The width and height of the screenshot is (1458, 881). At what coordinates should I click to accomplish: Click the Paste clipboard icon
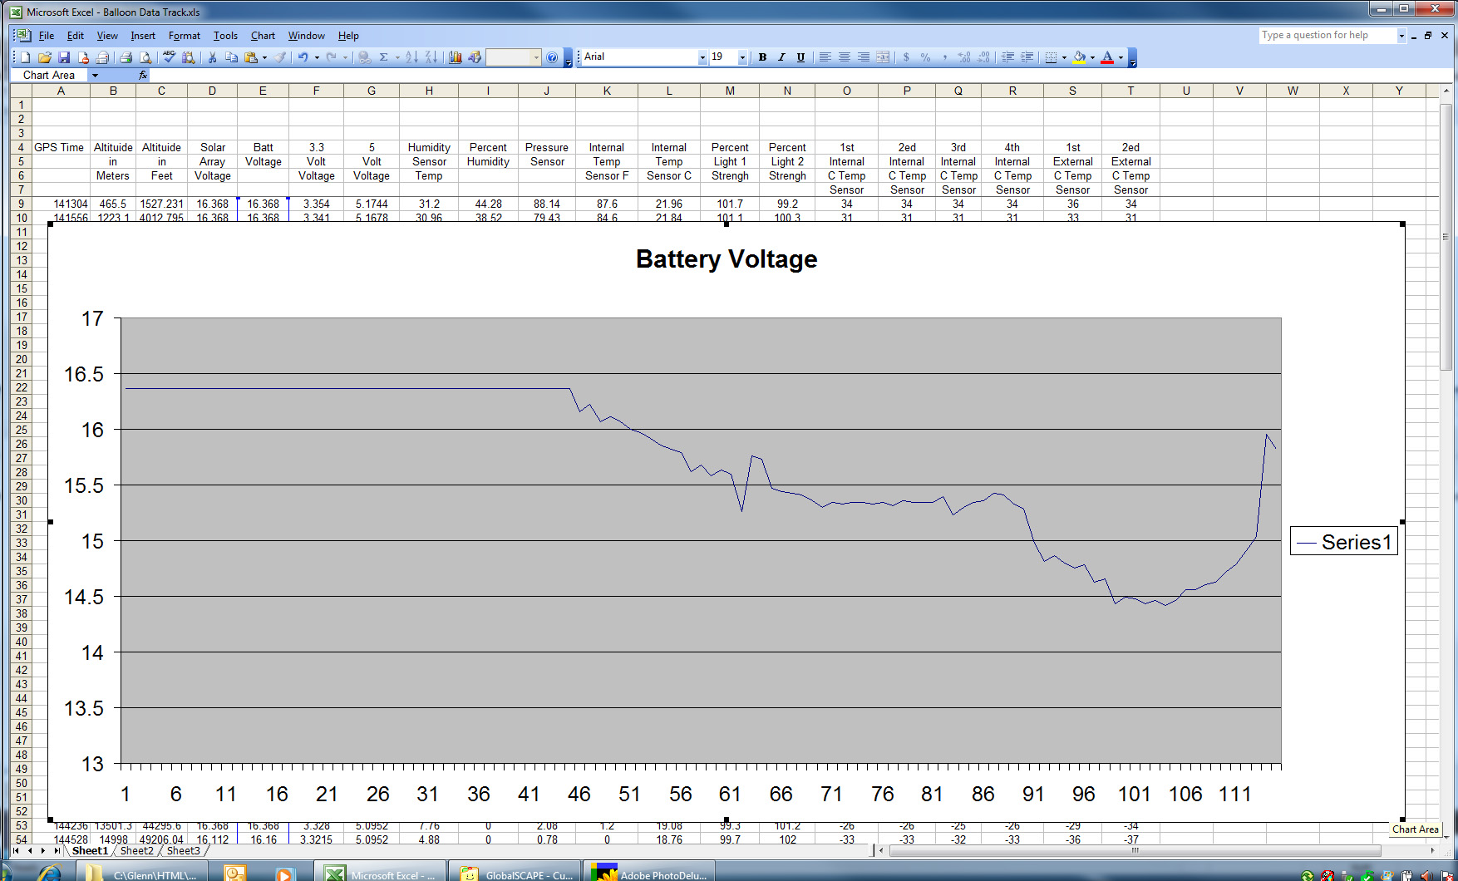tap(250, 57)
